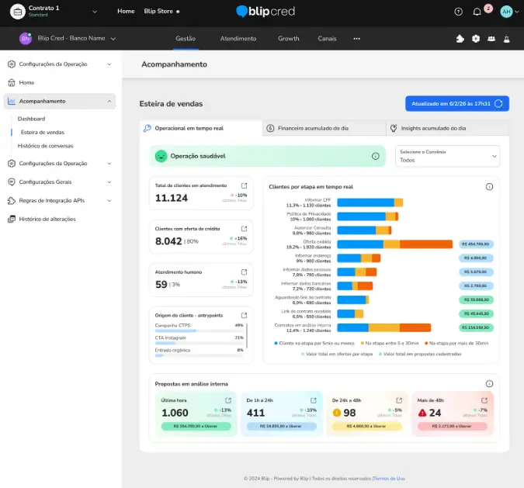Click expand icon on Total de clientes card
524x488 pixels.
click(244, 185)
